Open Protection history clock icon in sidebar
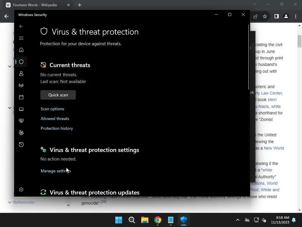Image resolution: width=302 pixels, height=227 pixels. tap(21, 145)
